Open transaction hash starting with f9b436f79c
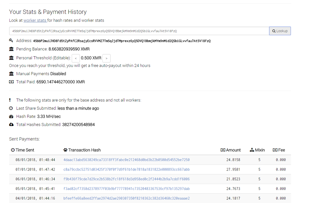 point(126,179)
